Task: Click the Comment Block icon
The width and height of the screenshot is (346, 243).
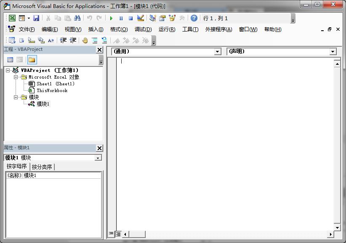Action: pyautogui.click(x=95, y=40)
